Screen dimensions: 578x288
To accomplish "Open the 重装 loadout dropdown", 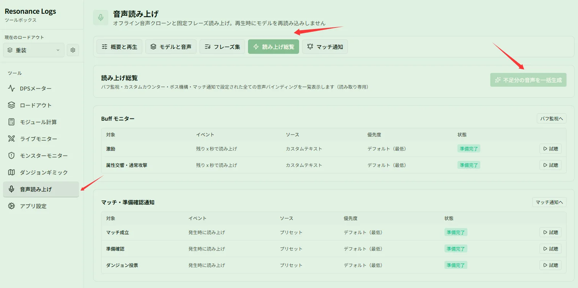I will (34, 50).
